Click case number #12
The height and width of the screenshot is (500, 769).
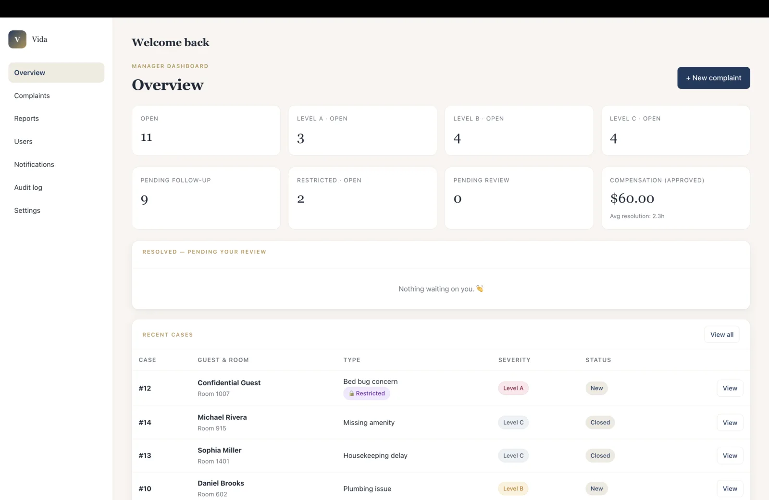pos(145,388)
